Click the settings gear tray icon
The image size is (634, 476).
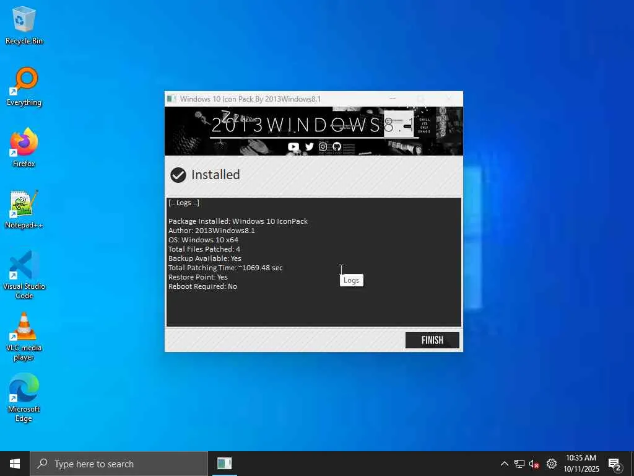pos(552,464)
